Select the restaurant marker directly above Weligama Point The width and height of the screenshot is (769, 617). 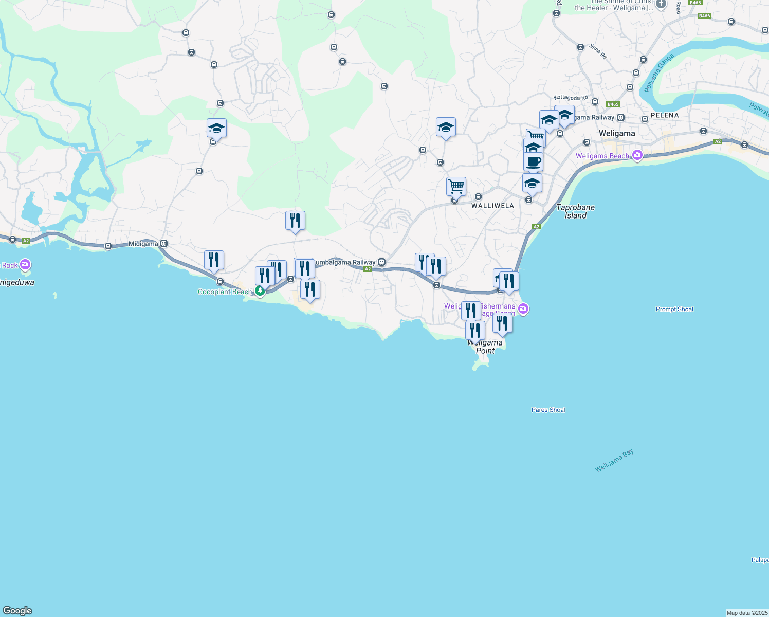pyautogui.click(x=475, y=330)
